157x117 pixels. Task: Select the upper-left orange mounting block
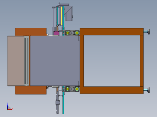pyautogui.click(x=31, y=32)
